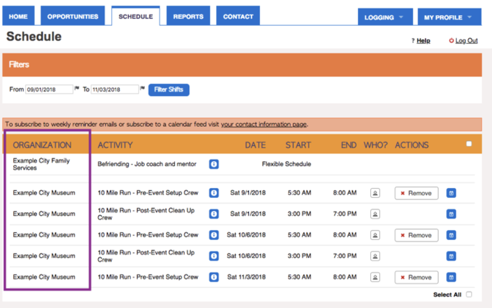Toggle the checkbox in the table header
The image size is (492, 308).
click(469, 144)
